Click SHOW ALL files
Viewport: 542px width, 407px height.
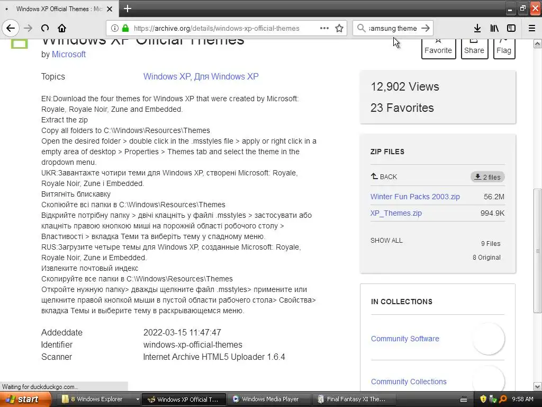pyautogui.click(x=386, y=240)
